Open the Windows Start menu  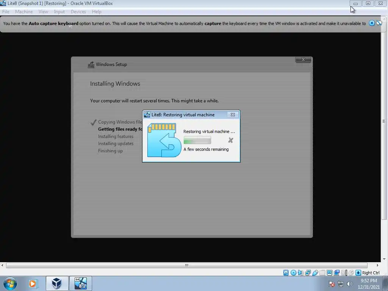10,283
